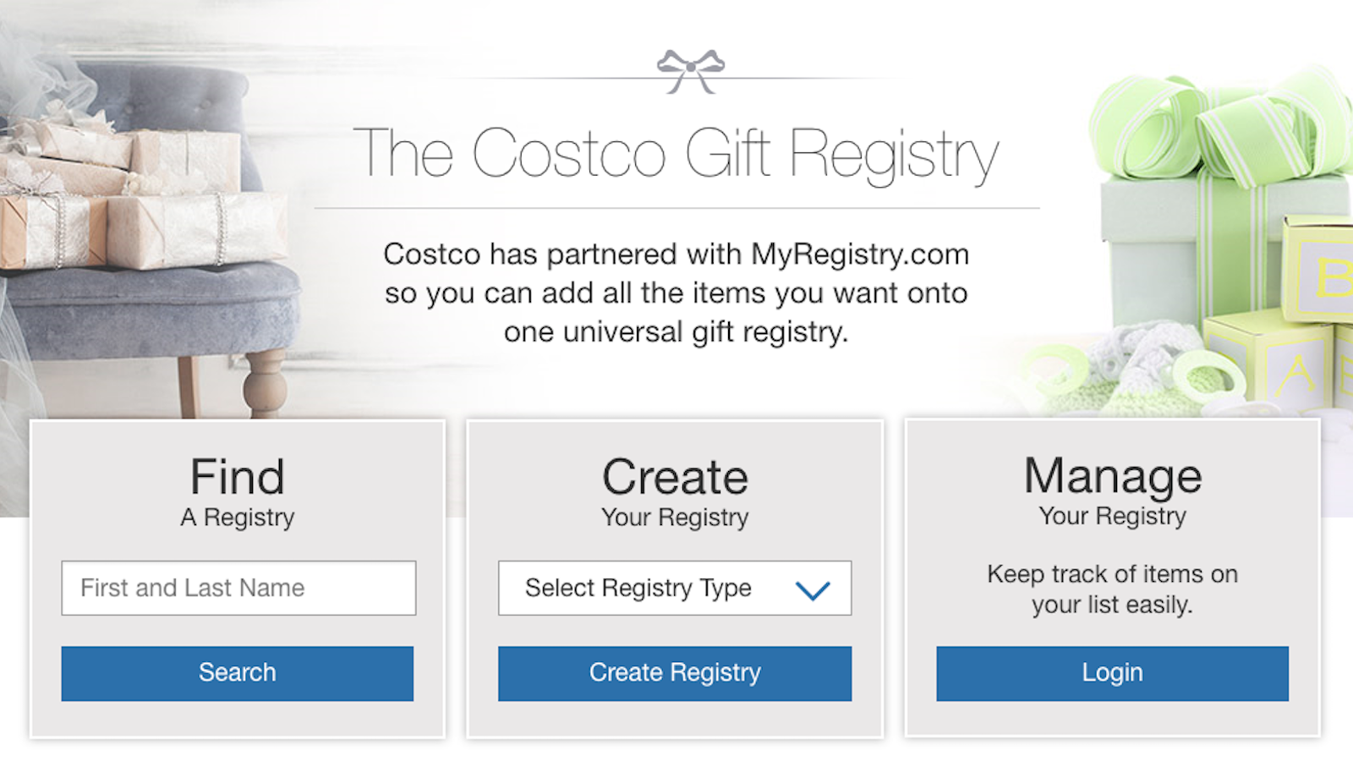
Task: Open the Select Registry Type dropdown
Action: pos(675,588)
